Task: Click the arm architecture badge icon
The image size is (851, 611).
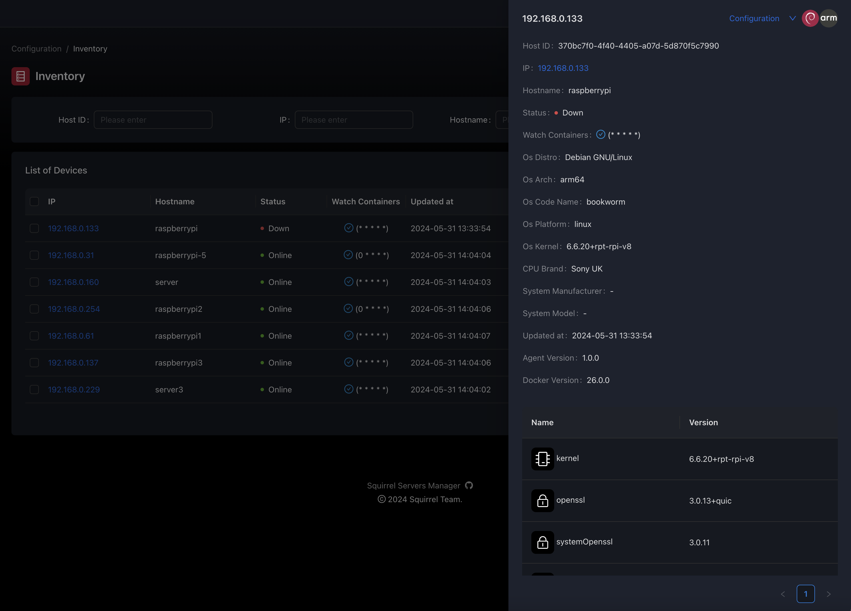Action: [x=828, y=18]
